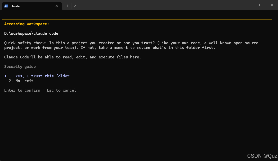The image size is (278, 161).
Task: Select option 2 No, exit
Action: [21, 81]
